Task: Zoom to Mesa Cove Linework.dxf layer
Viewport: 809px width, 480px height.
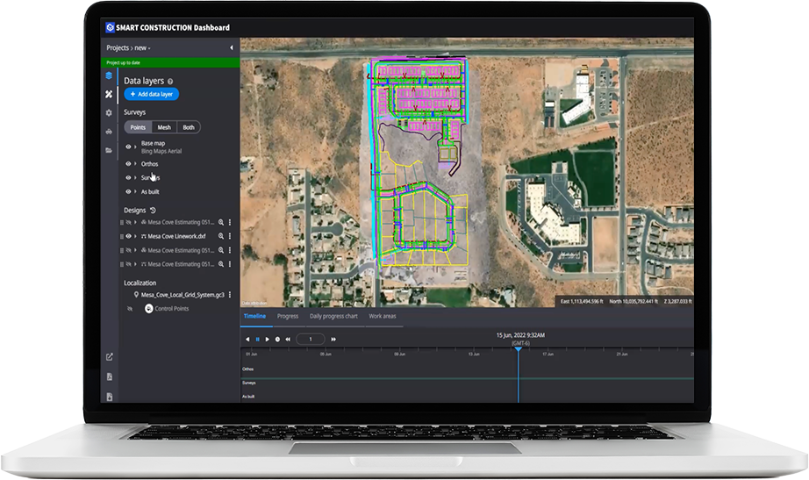Action: pyautogui.click(x=221, y=236)
